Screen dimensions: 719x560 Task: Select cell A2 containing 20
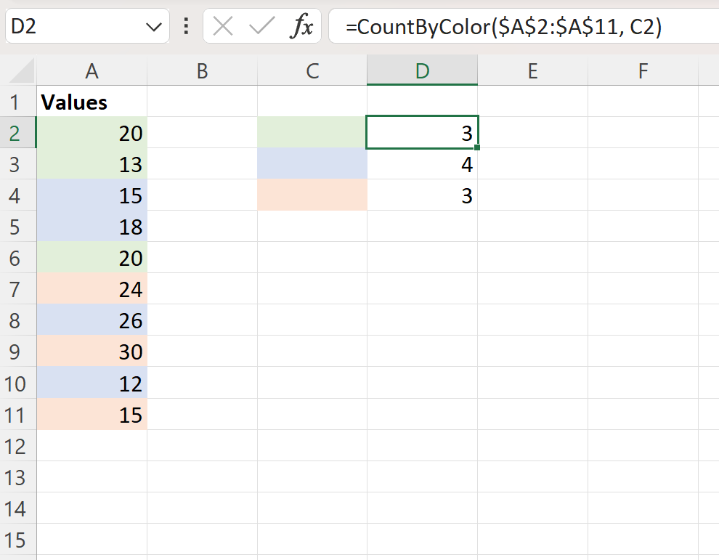[x=92, y=132]
